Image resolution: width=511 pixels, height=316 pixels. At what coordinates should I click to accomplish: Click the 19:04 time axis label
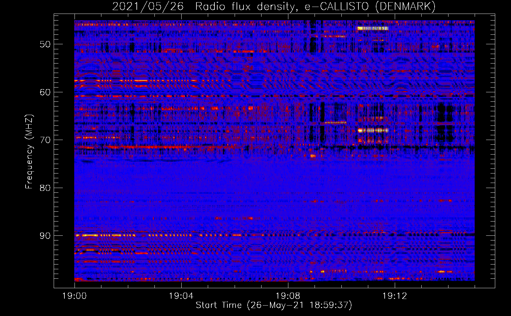[x=181, y=296]
